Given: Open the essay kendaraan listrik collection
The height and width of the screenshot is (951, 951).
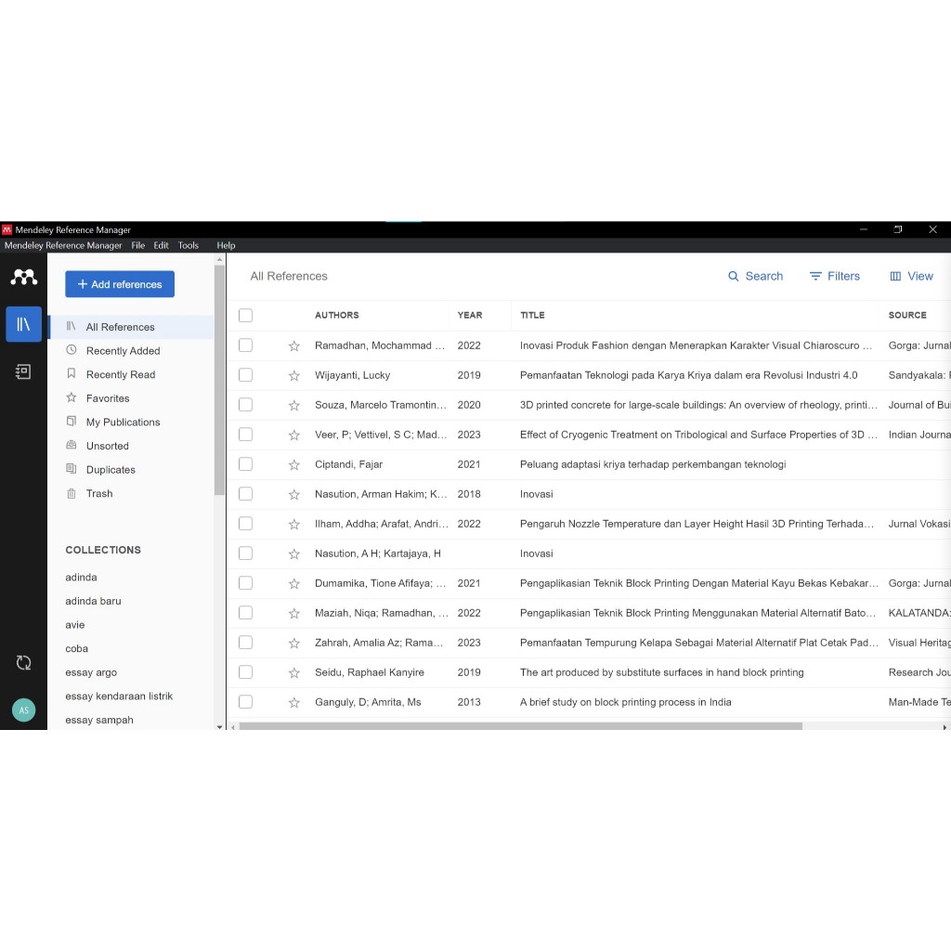Looking at the screenshot, I should (x=119, y=697).
